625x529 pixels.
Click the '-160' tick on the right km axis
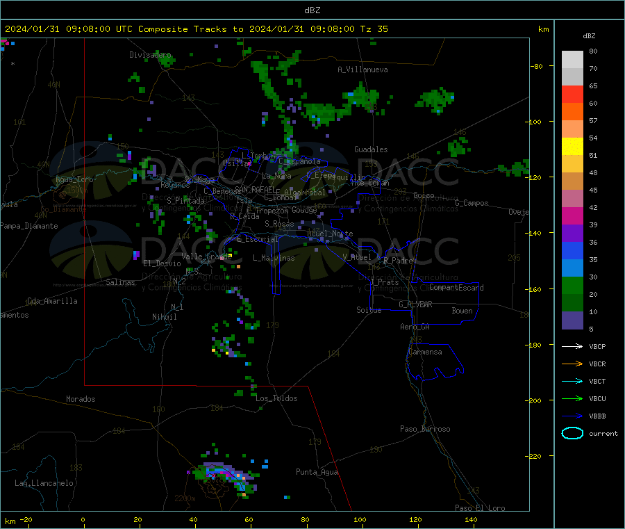(x=533, y=289)
